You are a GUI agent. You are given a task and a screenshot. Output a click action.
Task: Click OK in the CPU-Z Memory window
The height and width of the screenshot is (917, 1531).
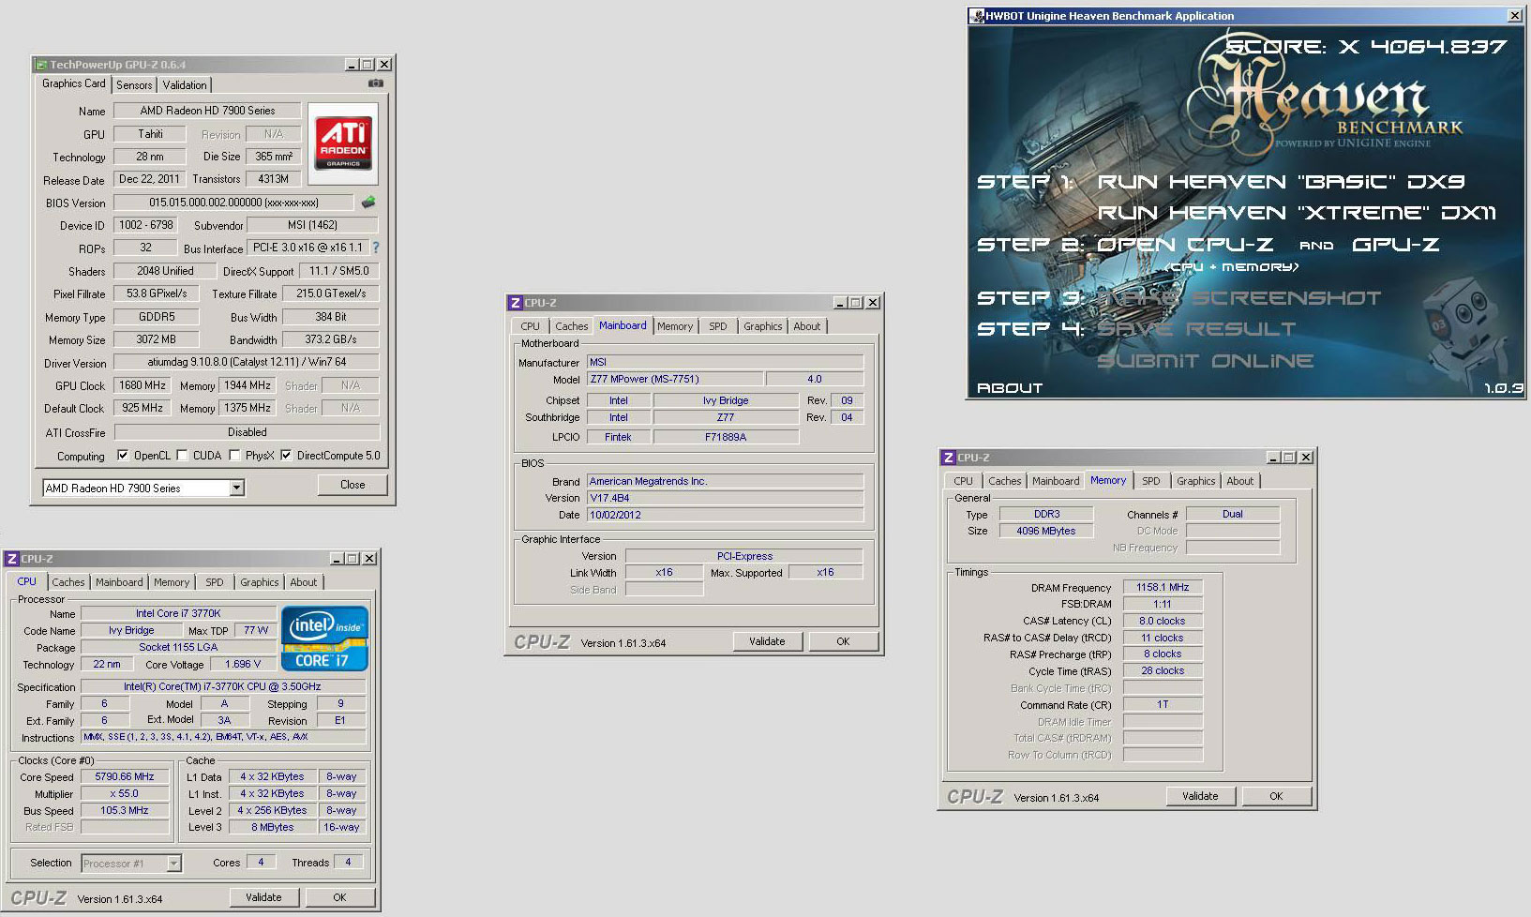(x=1276, y=796)
